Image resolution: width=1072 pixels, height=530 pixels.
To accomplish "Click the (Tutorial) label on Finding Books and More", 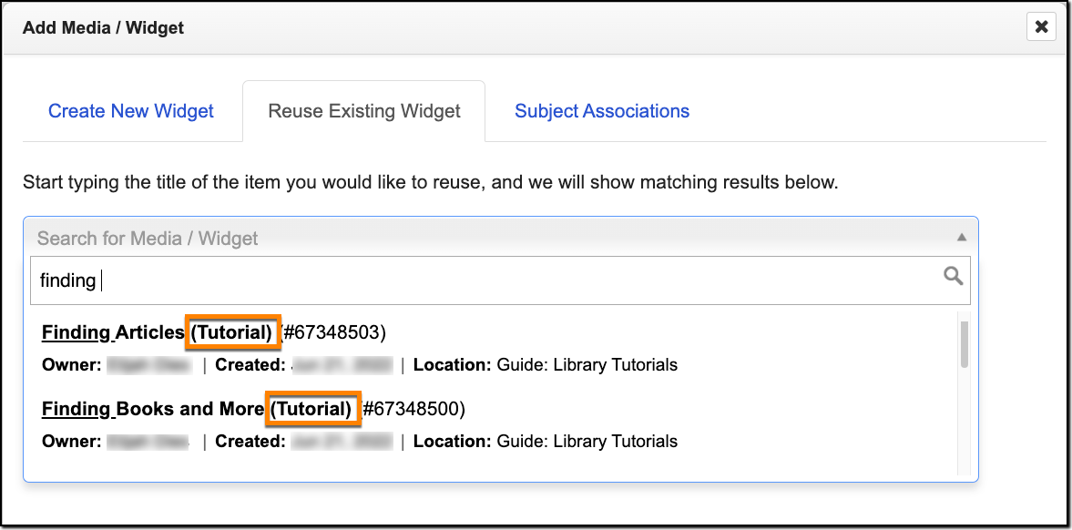I will 311,409.
